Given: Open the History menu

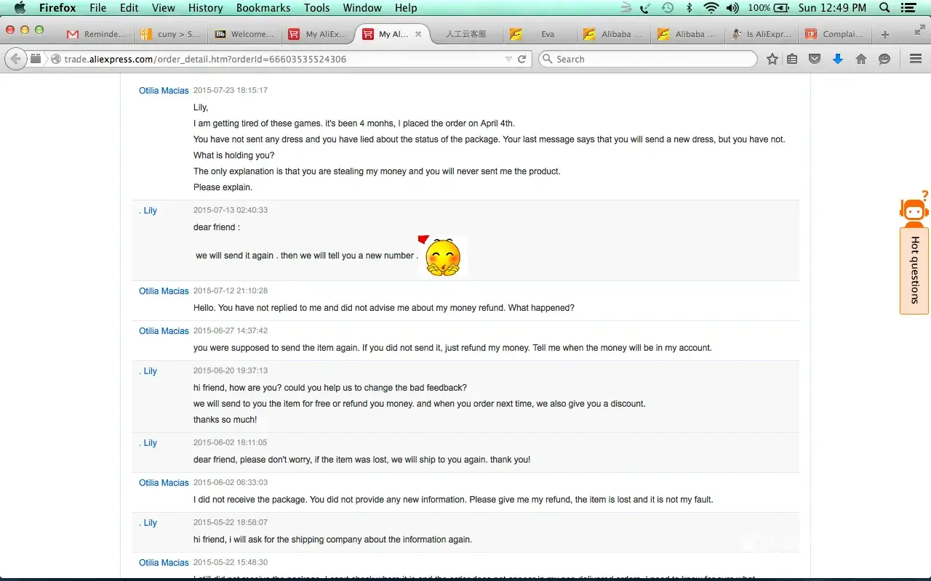Looking at the screenshot, I should click(x=205, y=8).
